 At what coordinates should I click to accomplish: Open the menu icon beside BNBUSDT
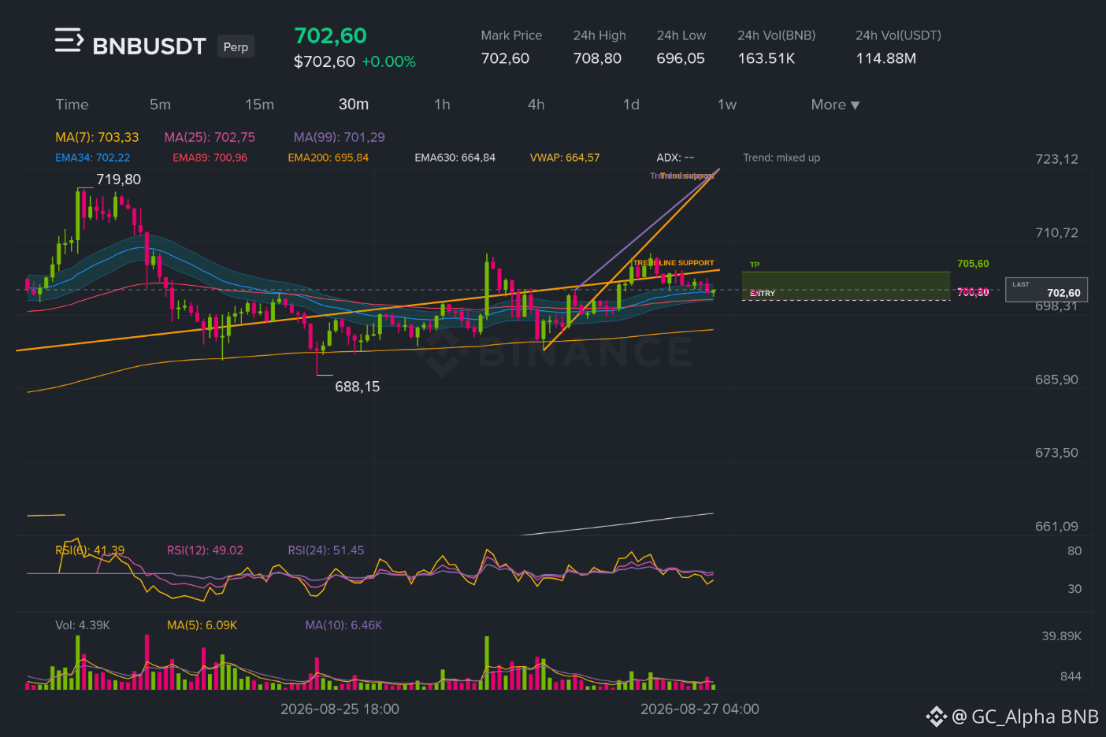pos(69,40)
